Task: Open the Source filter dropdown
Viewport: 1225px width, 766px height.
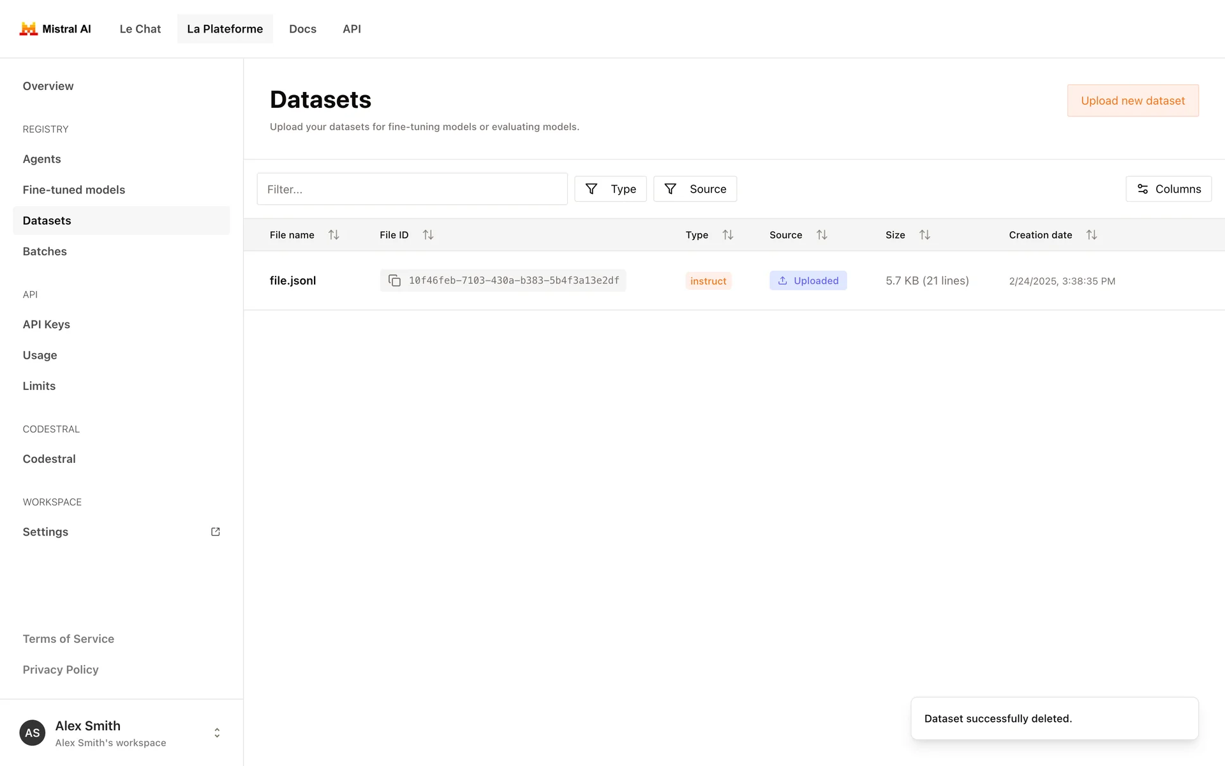Action: point(695,189)
